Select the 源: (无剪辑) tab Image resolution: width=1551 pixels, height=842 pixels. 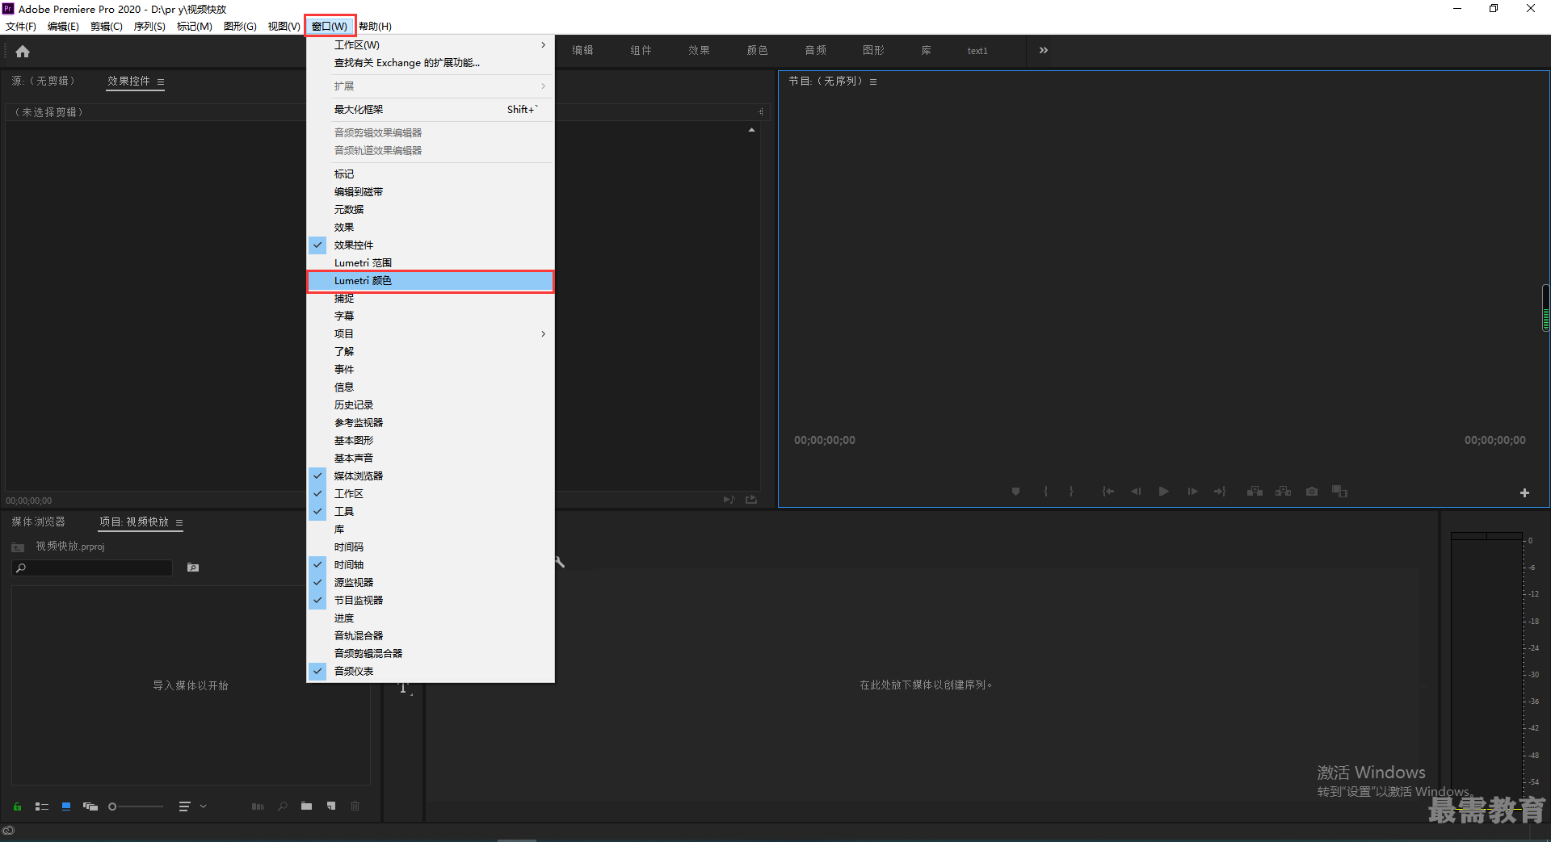[44, 81]
